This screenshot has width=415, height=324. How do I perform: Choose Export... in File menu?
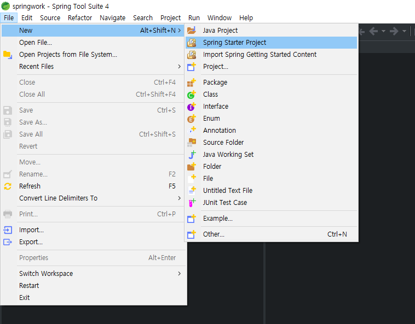click(x=93, y=242)
